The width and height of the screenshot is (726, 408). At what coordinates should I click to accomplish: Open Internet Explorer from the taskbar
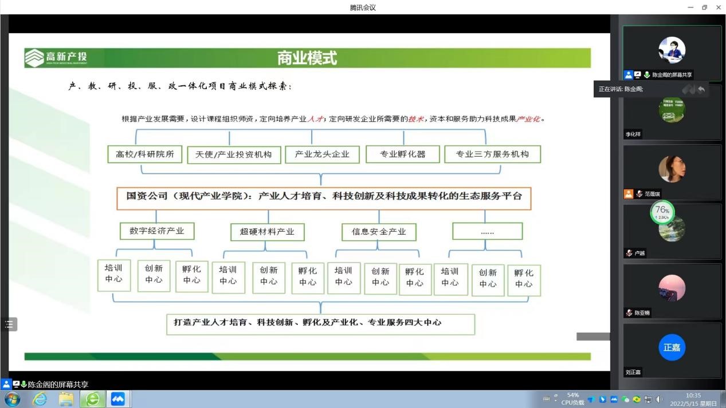click(40, 399)
